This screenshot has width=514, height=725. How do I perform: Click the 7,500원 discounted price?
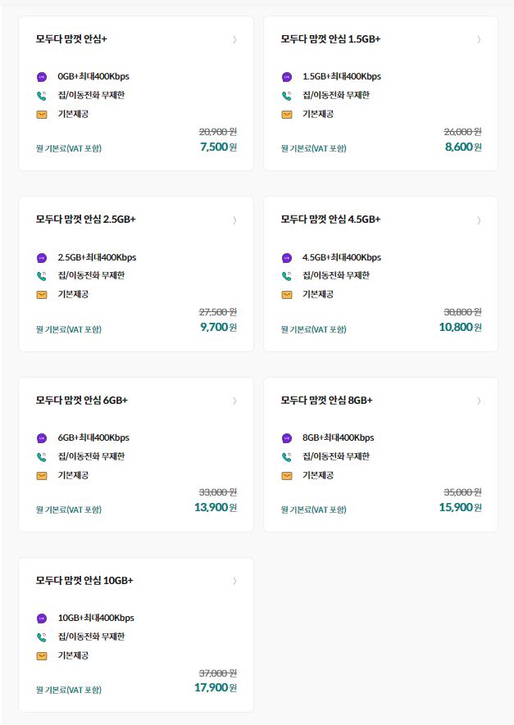(218, 147)
